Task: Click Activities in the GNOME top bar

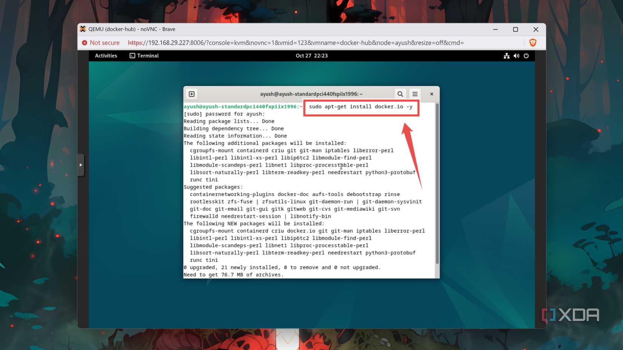Action: click(x=106, y=56)
